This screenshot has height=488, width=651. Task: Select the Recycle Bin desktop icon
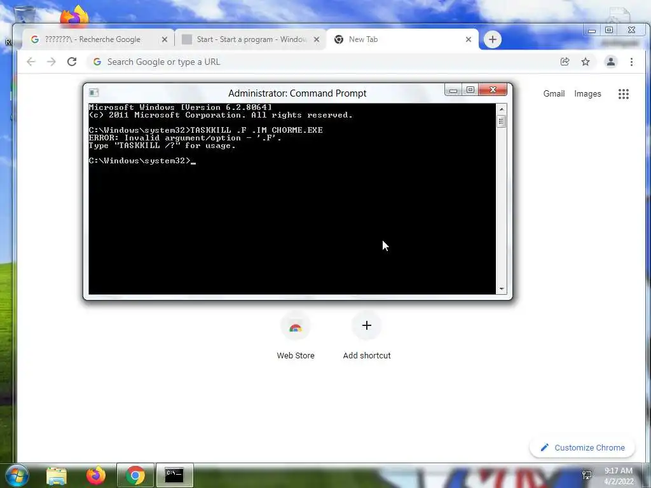24,15
